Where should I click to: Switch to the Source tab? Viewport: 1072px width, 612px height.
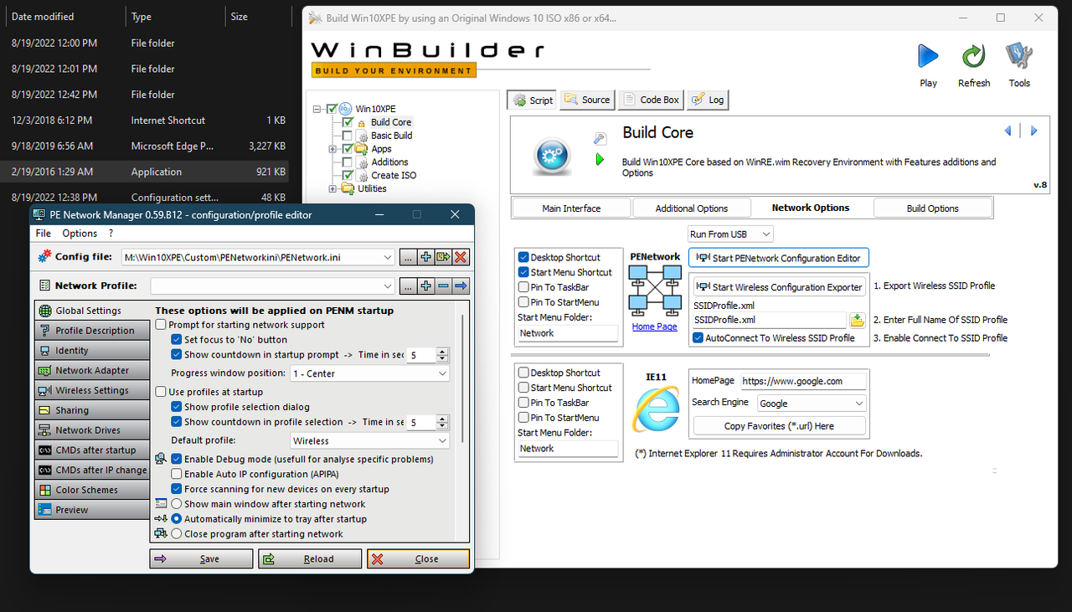587,100
